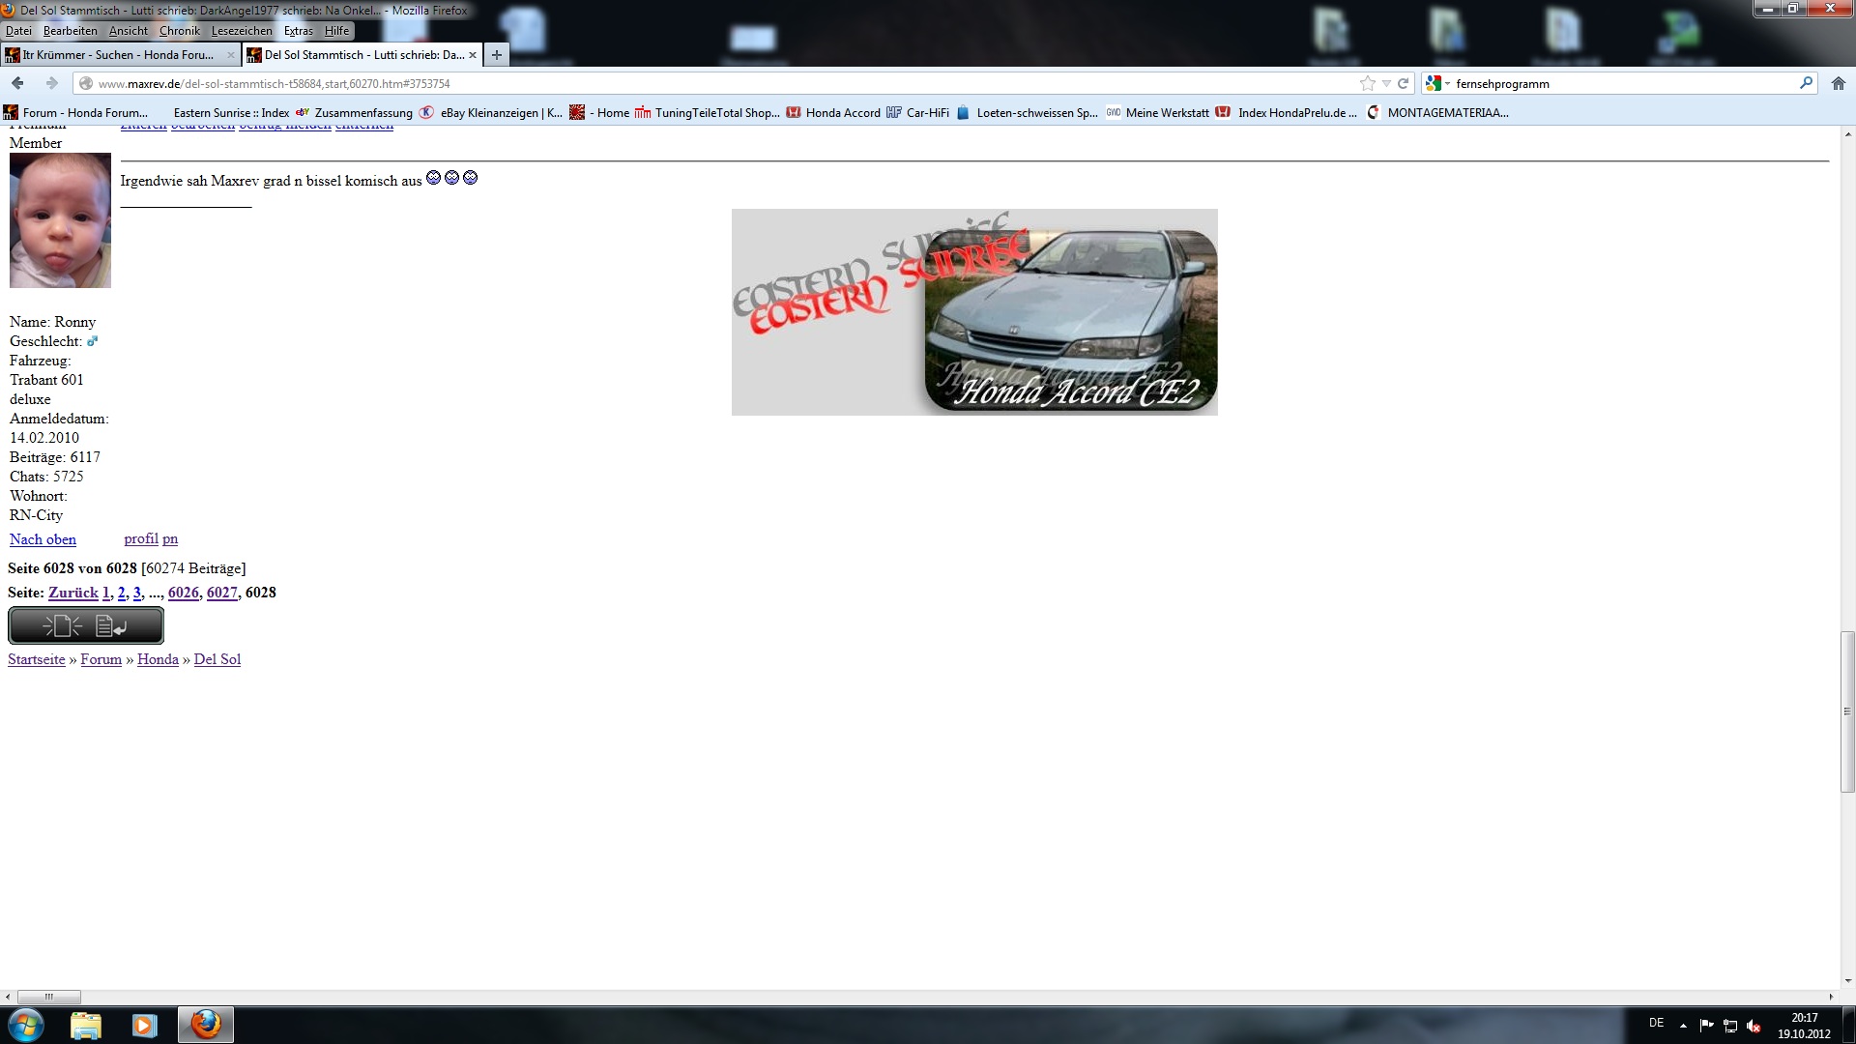Click the new topic page icon

coord(62,626)
